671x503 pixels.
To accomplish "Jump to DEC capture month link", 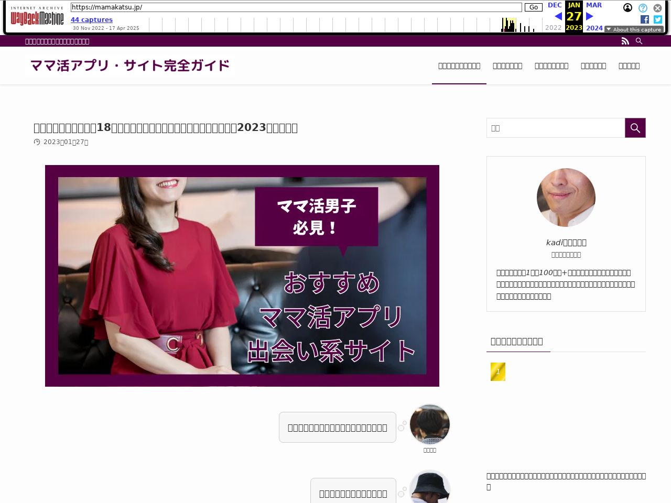I will pos(555,5).
